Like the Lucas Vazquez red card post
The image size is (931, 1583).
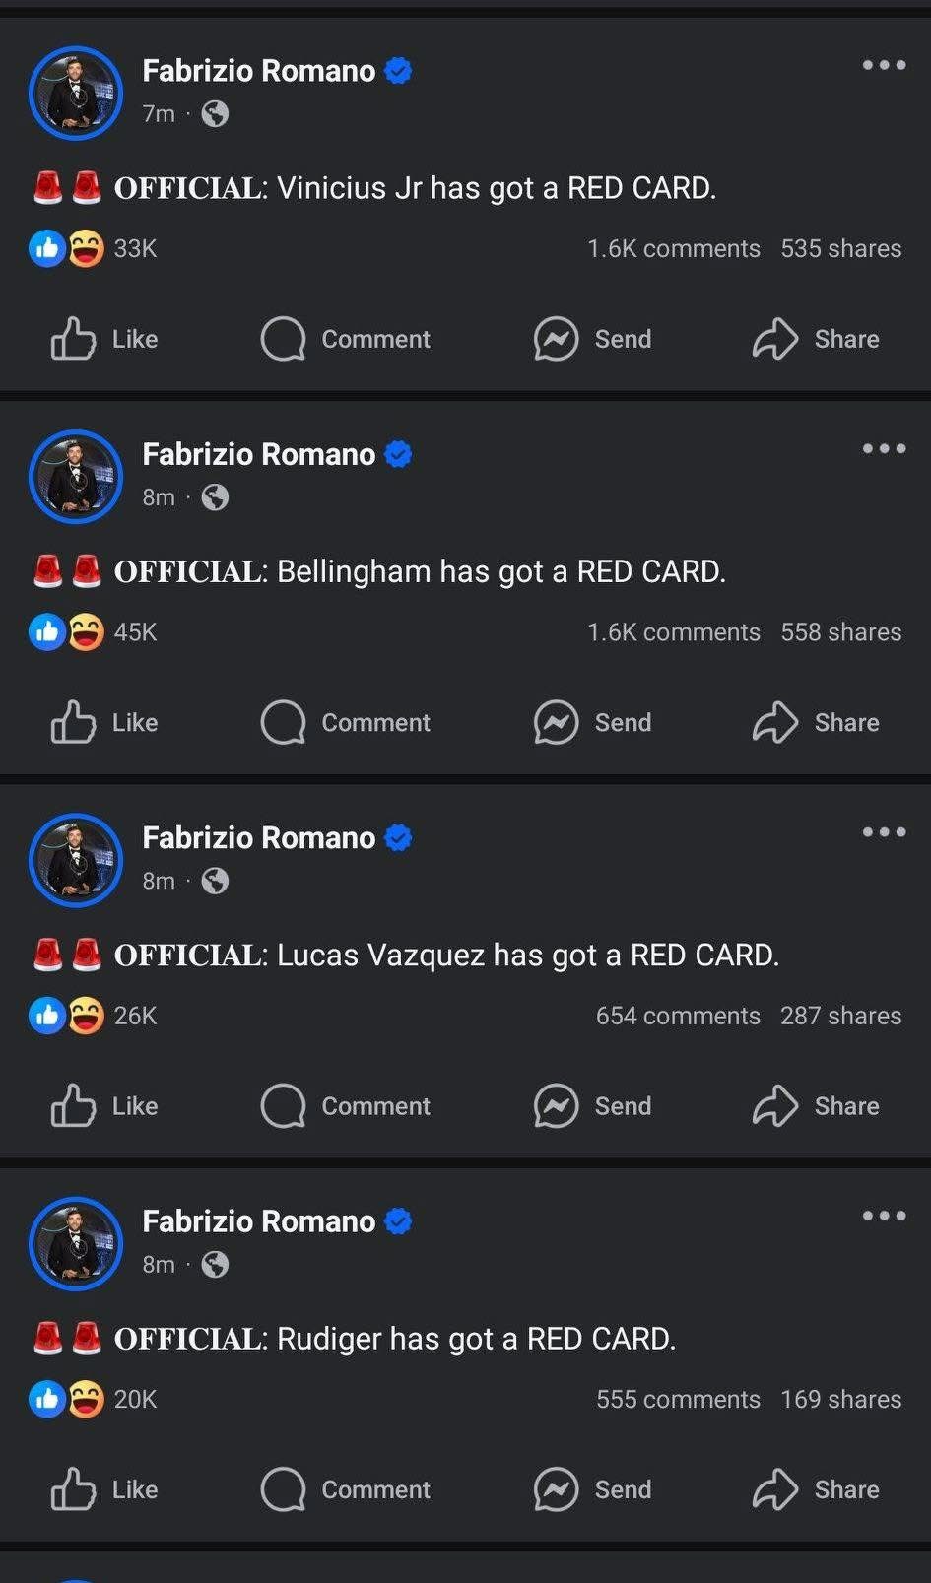coord(104,1106)
